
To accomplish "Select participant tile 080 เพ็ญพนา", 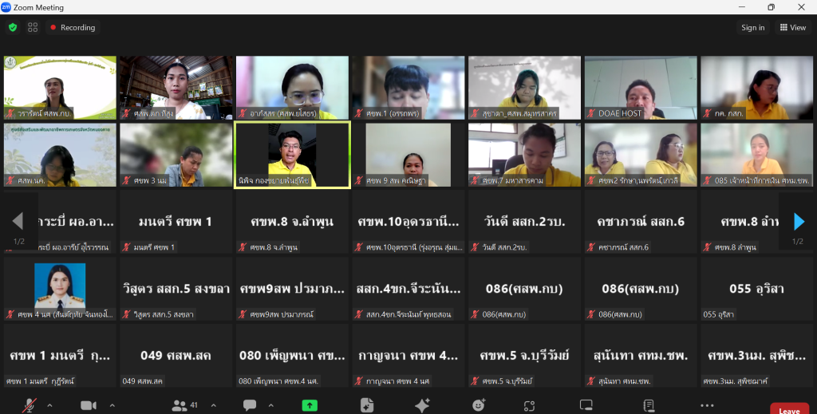I will 292,356.
